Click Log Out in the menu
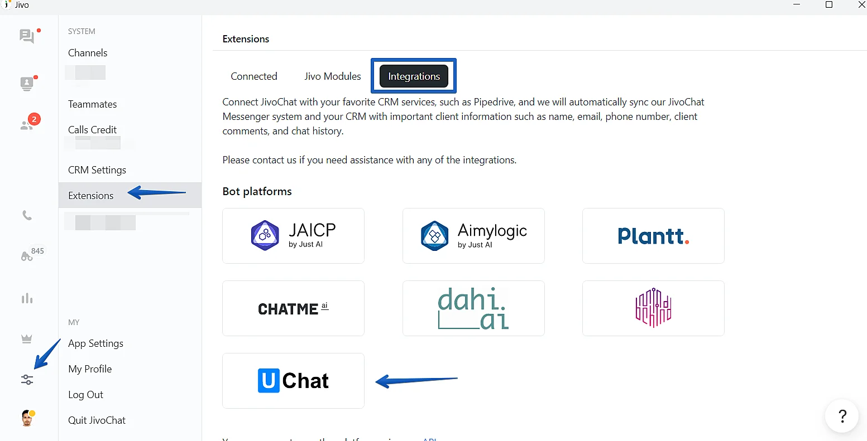This screenshot has height=441, width=867. point(85,395)
